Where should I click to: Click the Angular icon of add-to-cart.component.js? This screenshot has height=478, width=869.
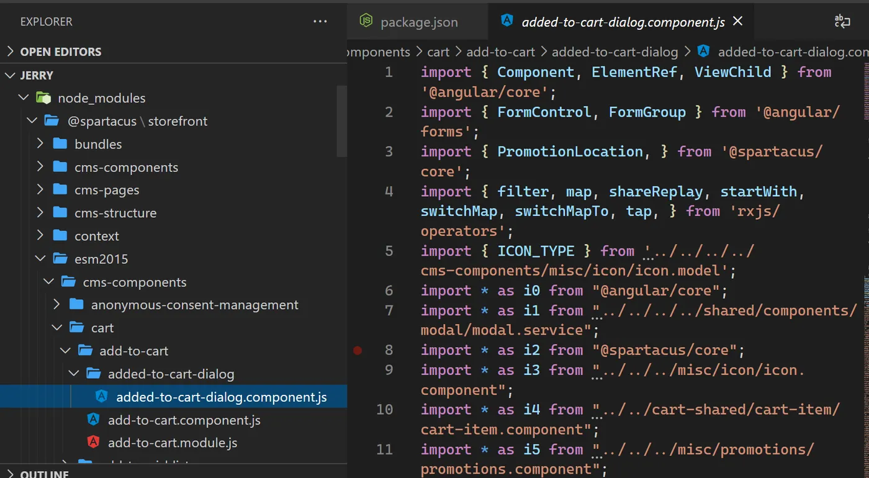(94, 420)
